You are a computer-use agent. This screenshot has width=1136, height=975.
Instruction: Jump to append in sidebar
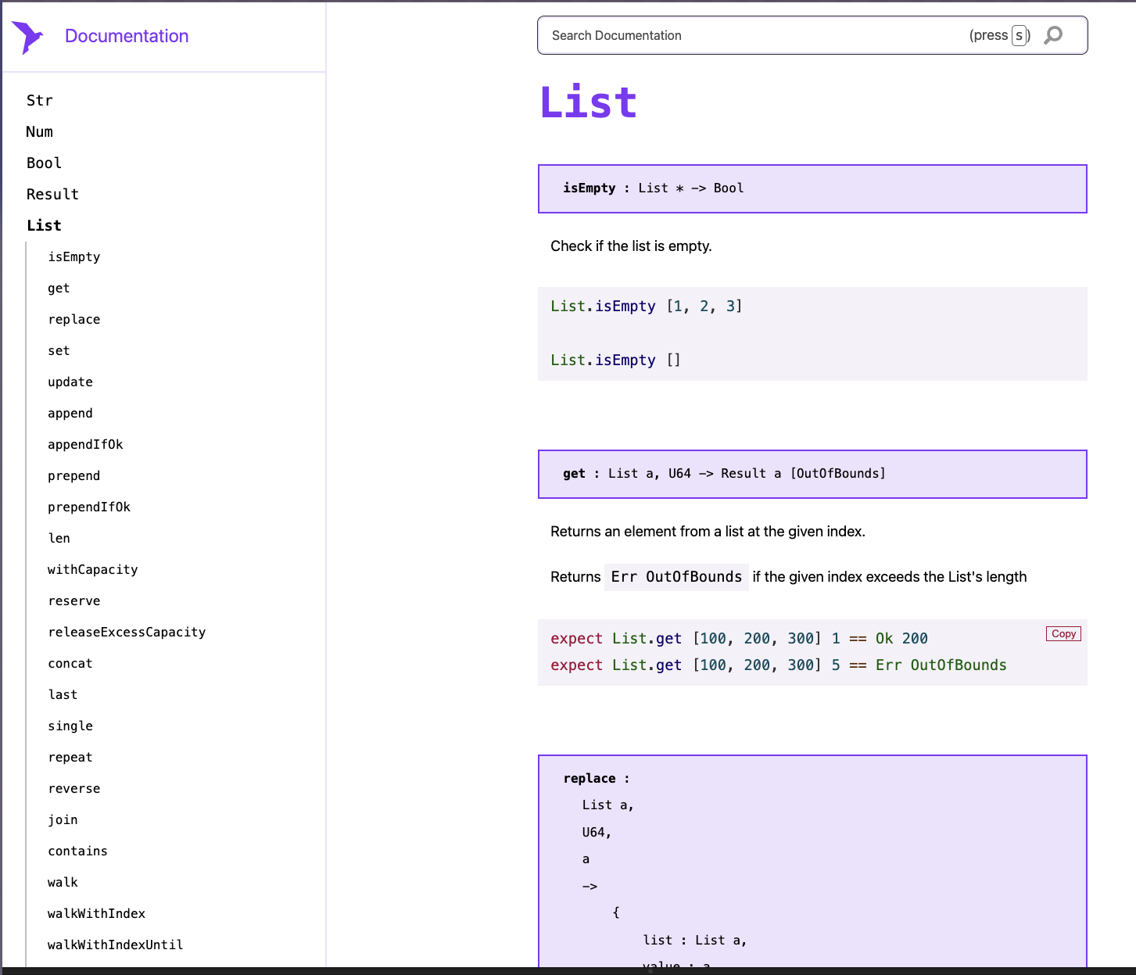[x=70, y=413]
